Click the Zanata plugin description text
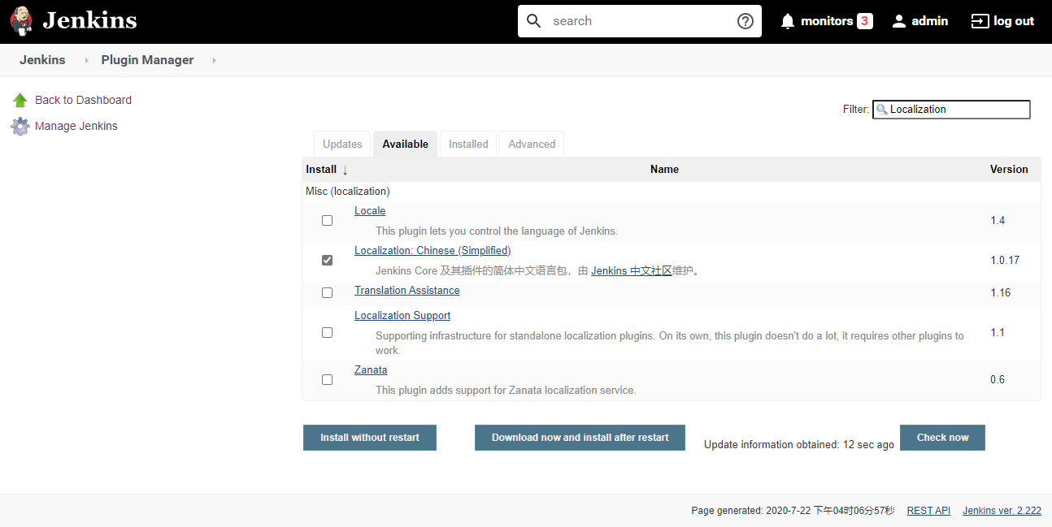This screenshot has height=527, width=1052. (506, 391)
